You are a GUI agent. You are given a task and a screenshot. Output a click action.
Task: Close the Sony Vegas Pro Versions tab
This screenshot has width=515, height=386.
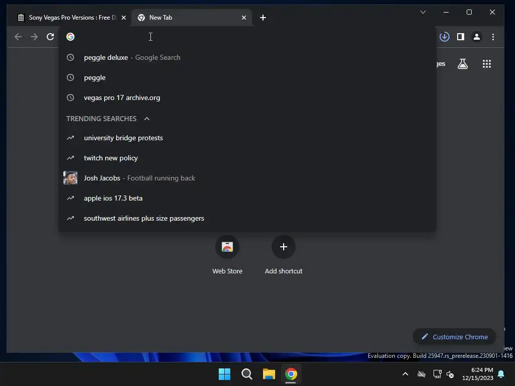pos(124,18)
